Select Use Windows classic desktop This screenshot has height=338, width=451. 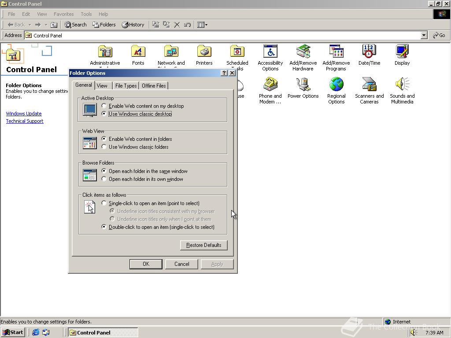coord(137,114)
